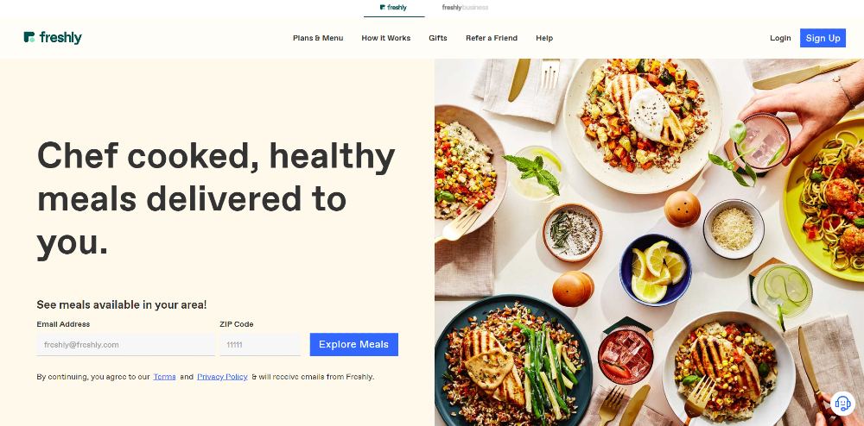Open the Terms link
The height and width of the screenshot is (426, 864).
click(x=165, y=377)
